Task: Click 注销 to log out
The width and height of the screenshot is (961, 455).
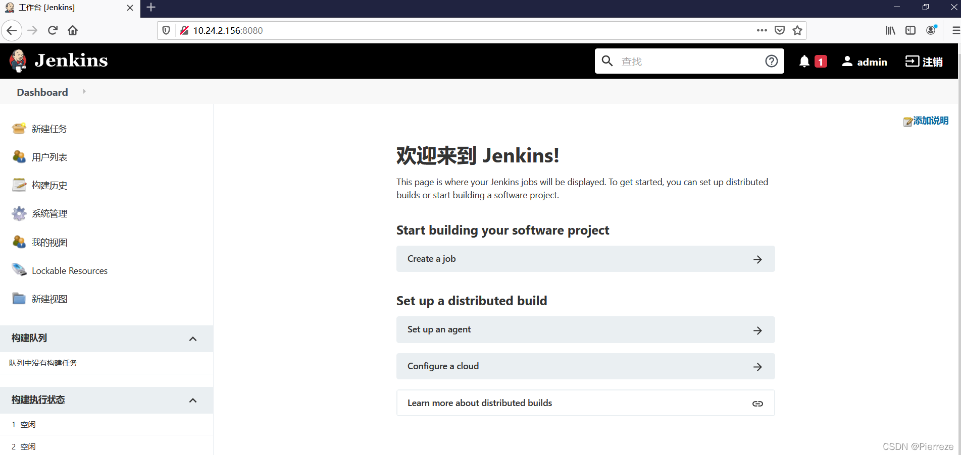Action: tap(924, 62)
